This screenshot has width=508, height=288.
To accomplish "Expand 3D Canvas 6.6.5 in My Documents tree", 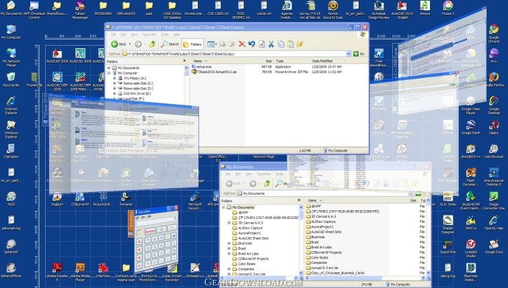I will (229, 223).
